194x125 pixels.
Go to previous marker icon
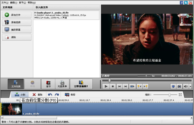(x=139, y=86)
